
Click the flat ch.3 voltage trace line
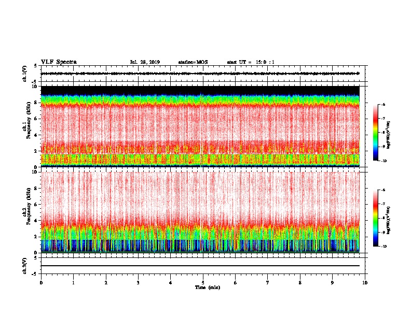[200, 266]
